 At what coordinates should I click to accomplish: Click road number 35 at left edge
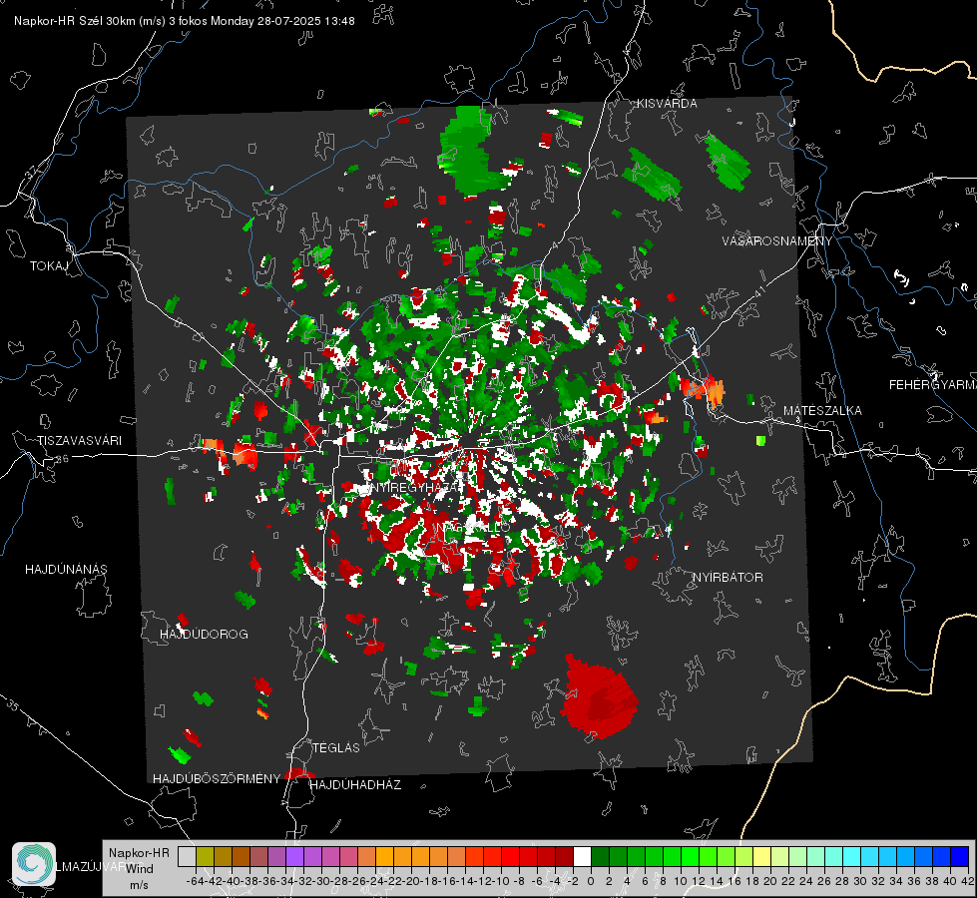pyautogui.click(x=12, y=705)
